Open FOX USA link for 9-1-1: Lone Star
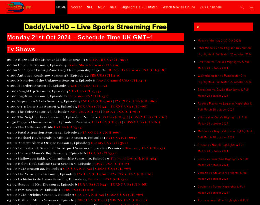This screenshot has width=260, height=205. pyautogui.click(x=93, y=107)
